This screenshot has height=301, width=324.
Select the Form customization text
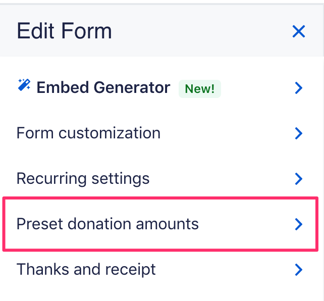[88, 133]
